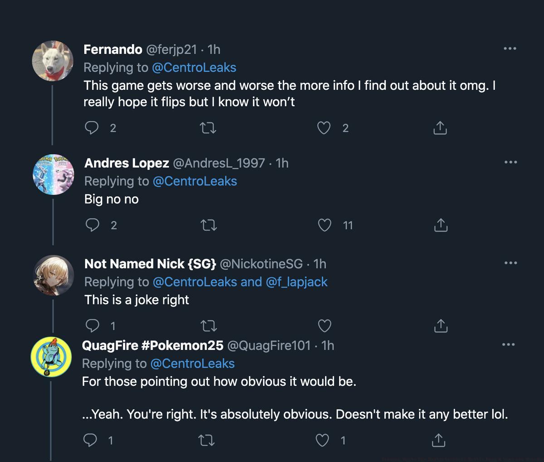Reply to Andres Lopez's "Big no no" tweet
This screenshot has height=462, width=544.
coord(92,225)
